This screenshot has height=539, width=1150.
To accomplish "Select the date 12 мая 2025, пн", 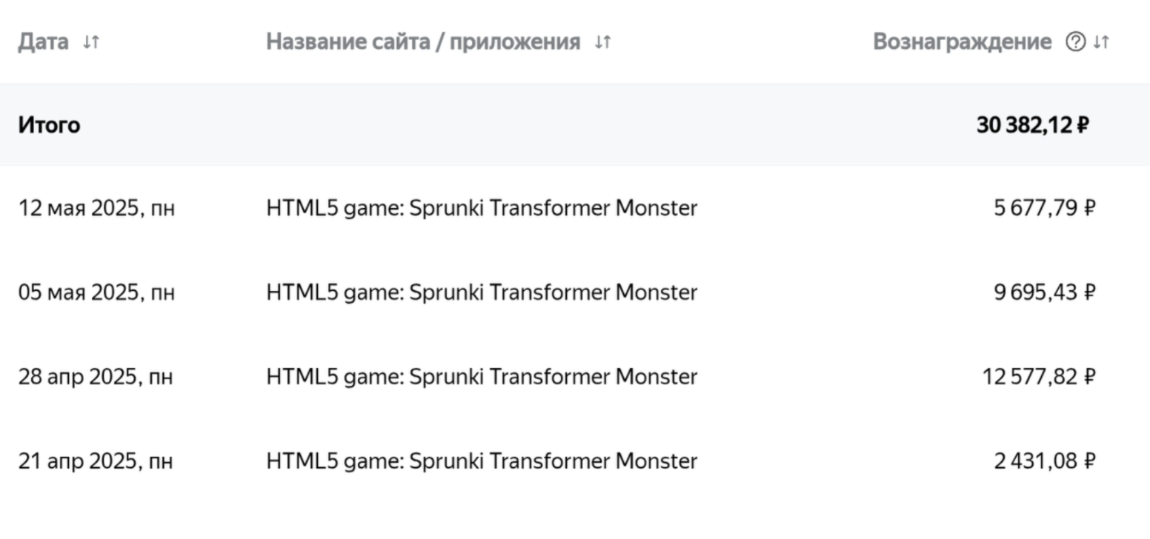I will pyautogui.click(x=96, y=209).
